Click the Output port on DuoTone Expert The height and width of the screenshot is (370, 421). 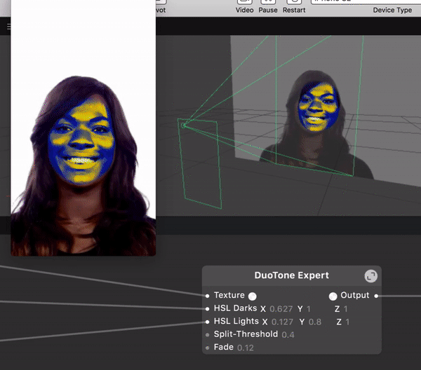[x=376, y=296]
